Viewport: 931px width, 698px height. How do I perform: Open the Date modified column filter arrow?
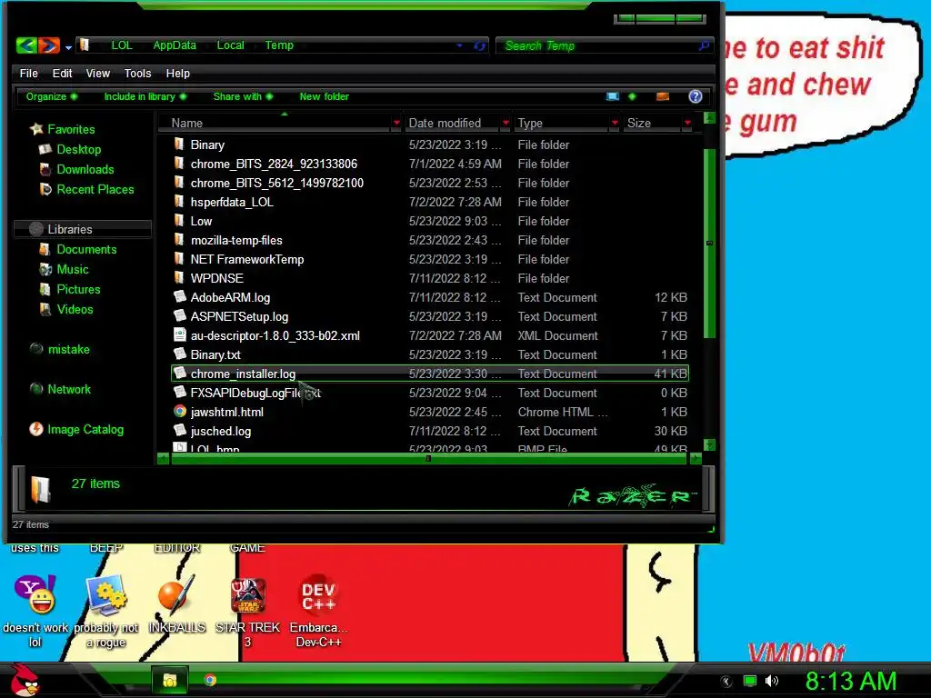tap(506, 123)
